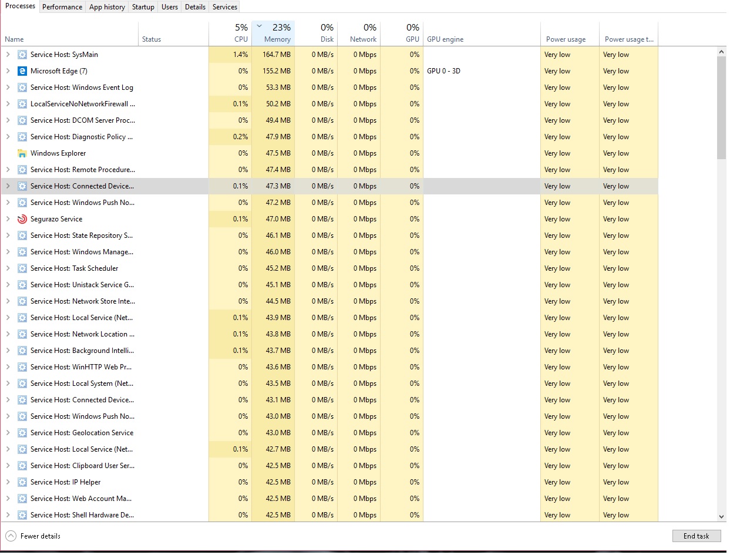
Task: Switch to the Startup tab
Action: pyautogui.click(x=143, y=6)
